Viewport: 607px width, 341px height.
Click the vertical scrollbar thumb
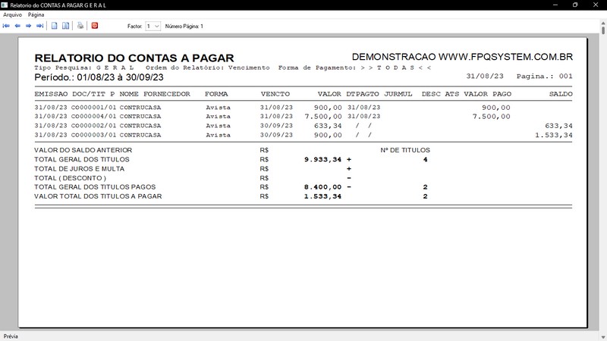tap(603, 30)
